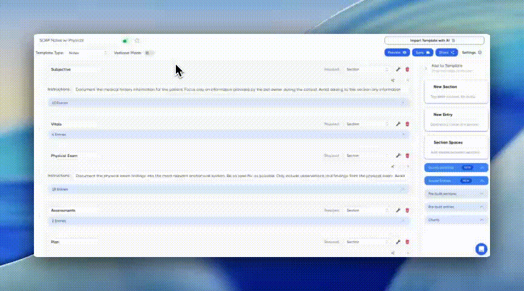Click small arrow icon above Subjective instructions
Viewport: 524px width, 291px height.
[392, 80]
